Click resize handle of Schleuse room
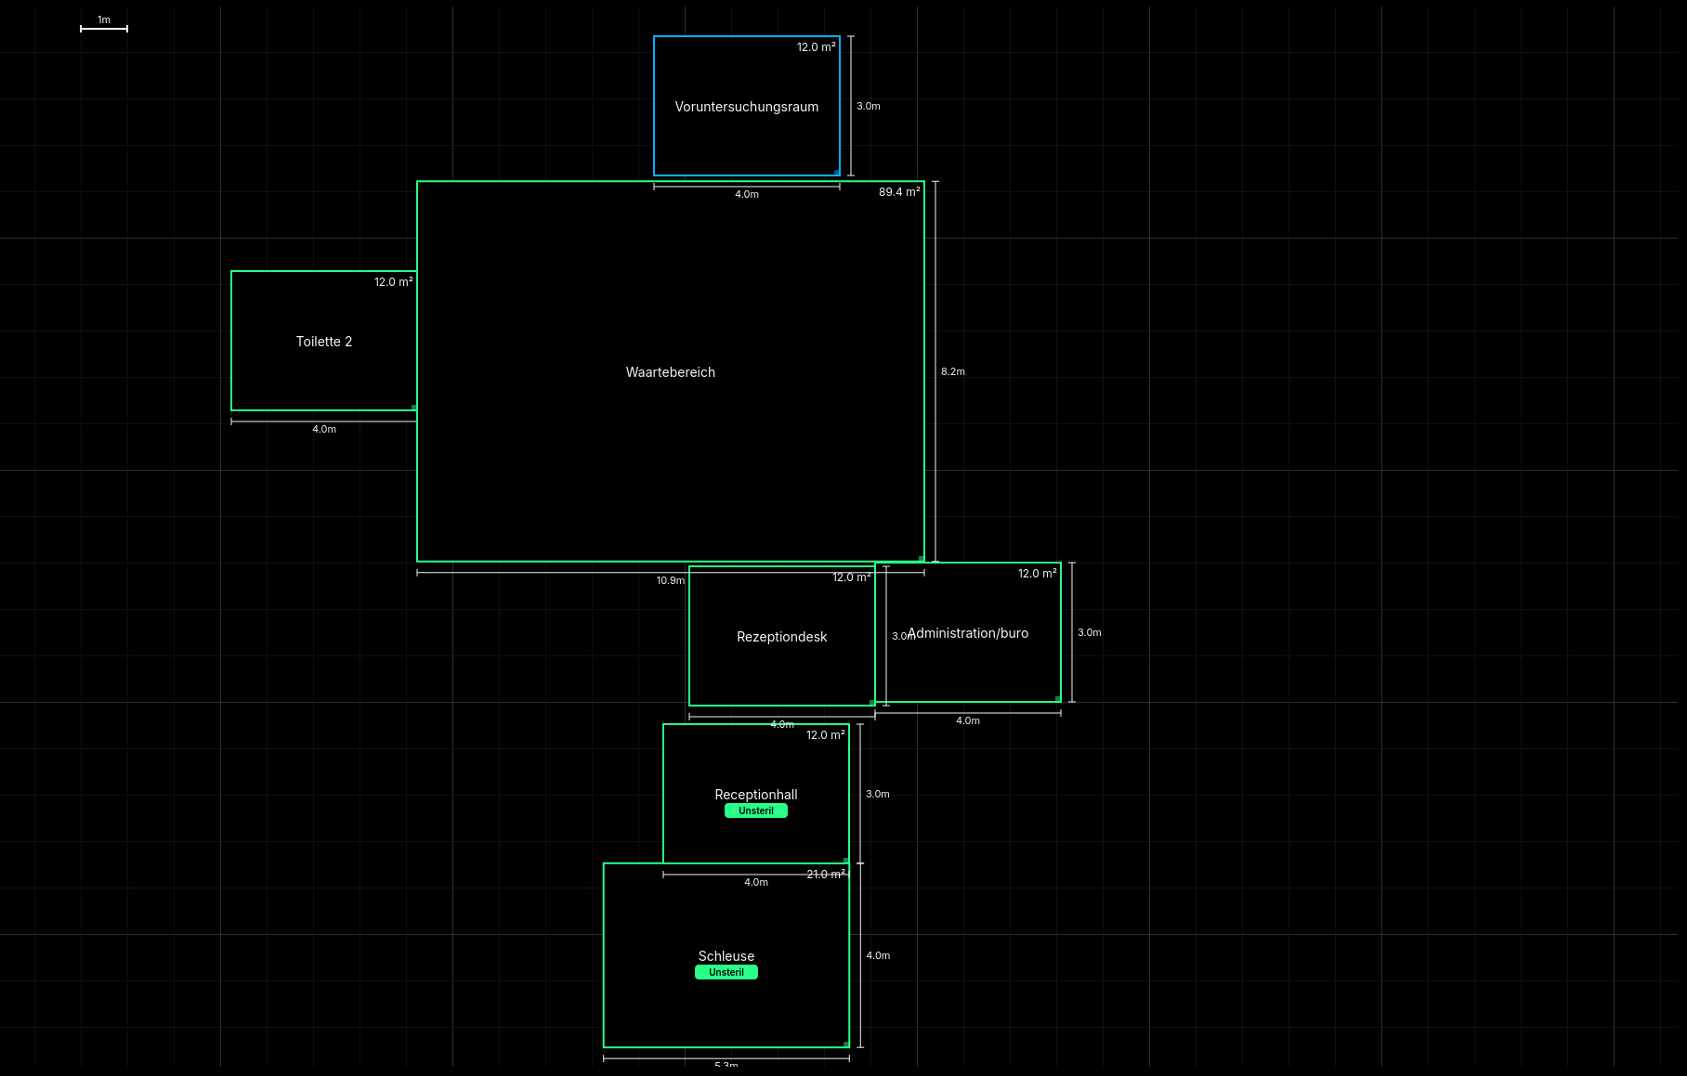Image resolution: width=1687 pixels, height=1076 pixels. coord(846,1044)
